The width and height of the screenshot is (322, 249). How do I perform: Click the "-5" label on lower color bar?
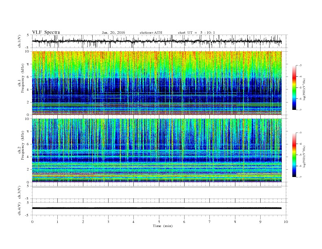pos(300,155)
